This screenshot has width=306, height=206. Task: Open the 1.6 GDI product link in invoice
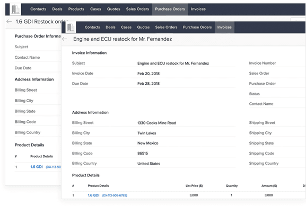pos(93,195)
